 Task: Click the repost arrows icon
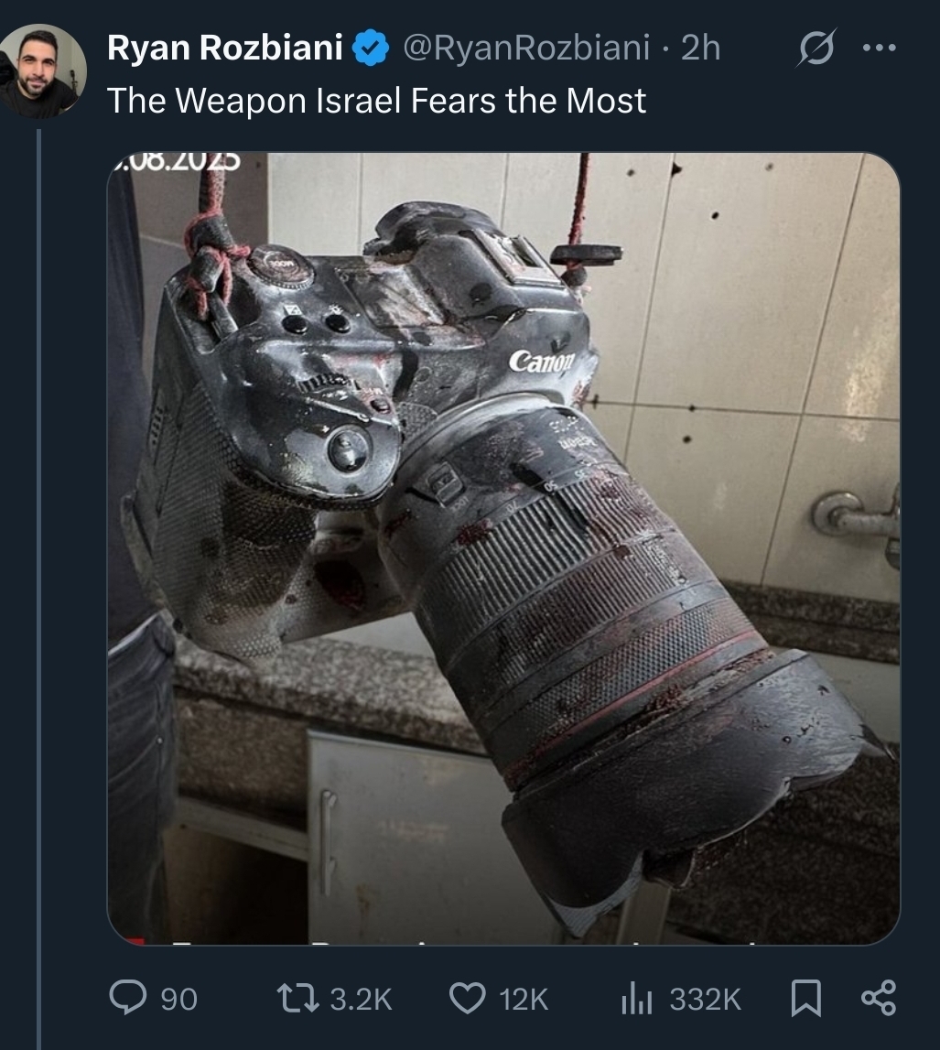tap(297, 997)
